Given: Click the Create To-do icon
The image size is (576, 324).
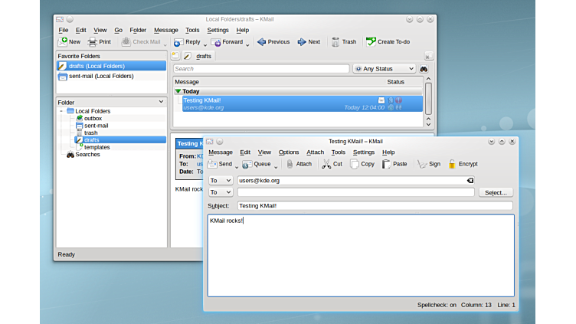Looking at the screenshot, I should tap(371, 42).
